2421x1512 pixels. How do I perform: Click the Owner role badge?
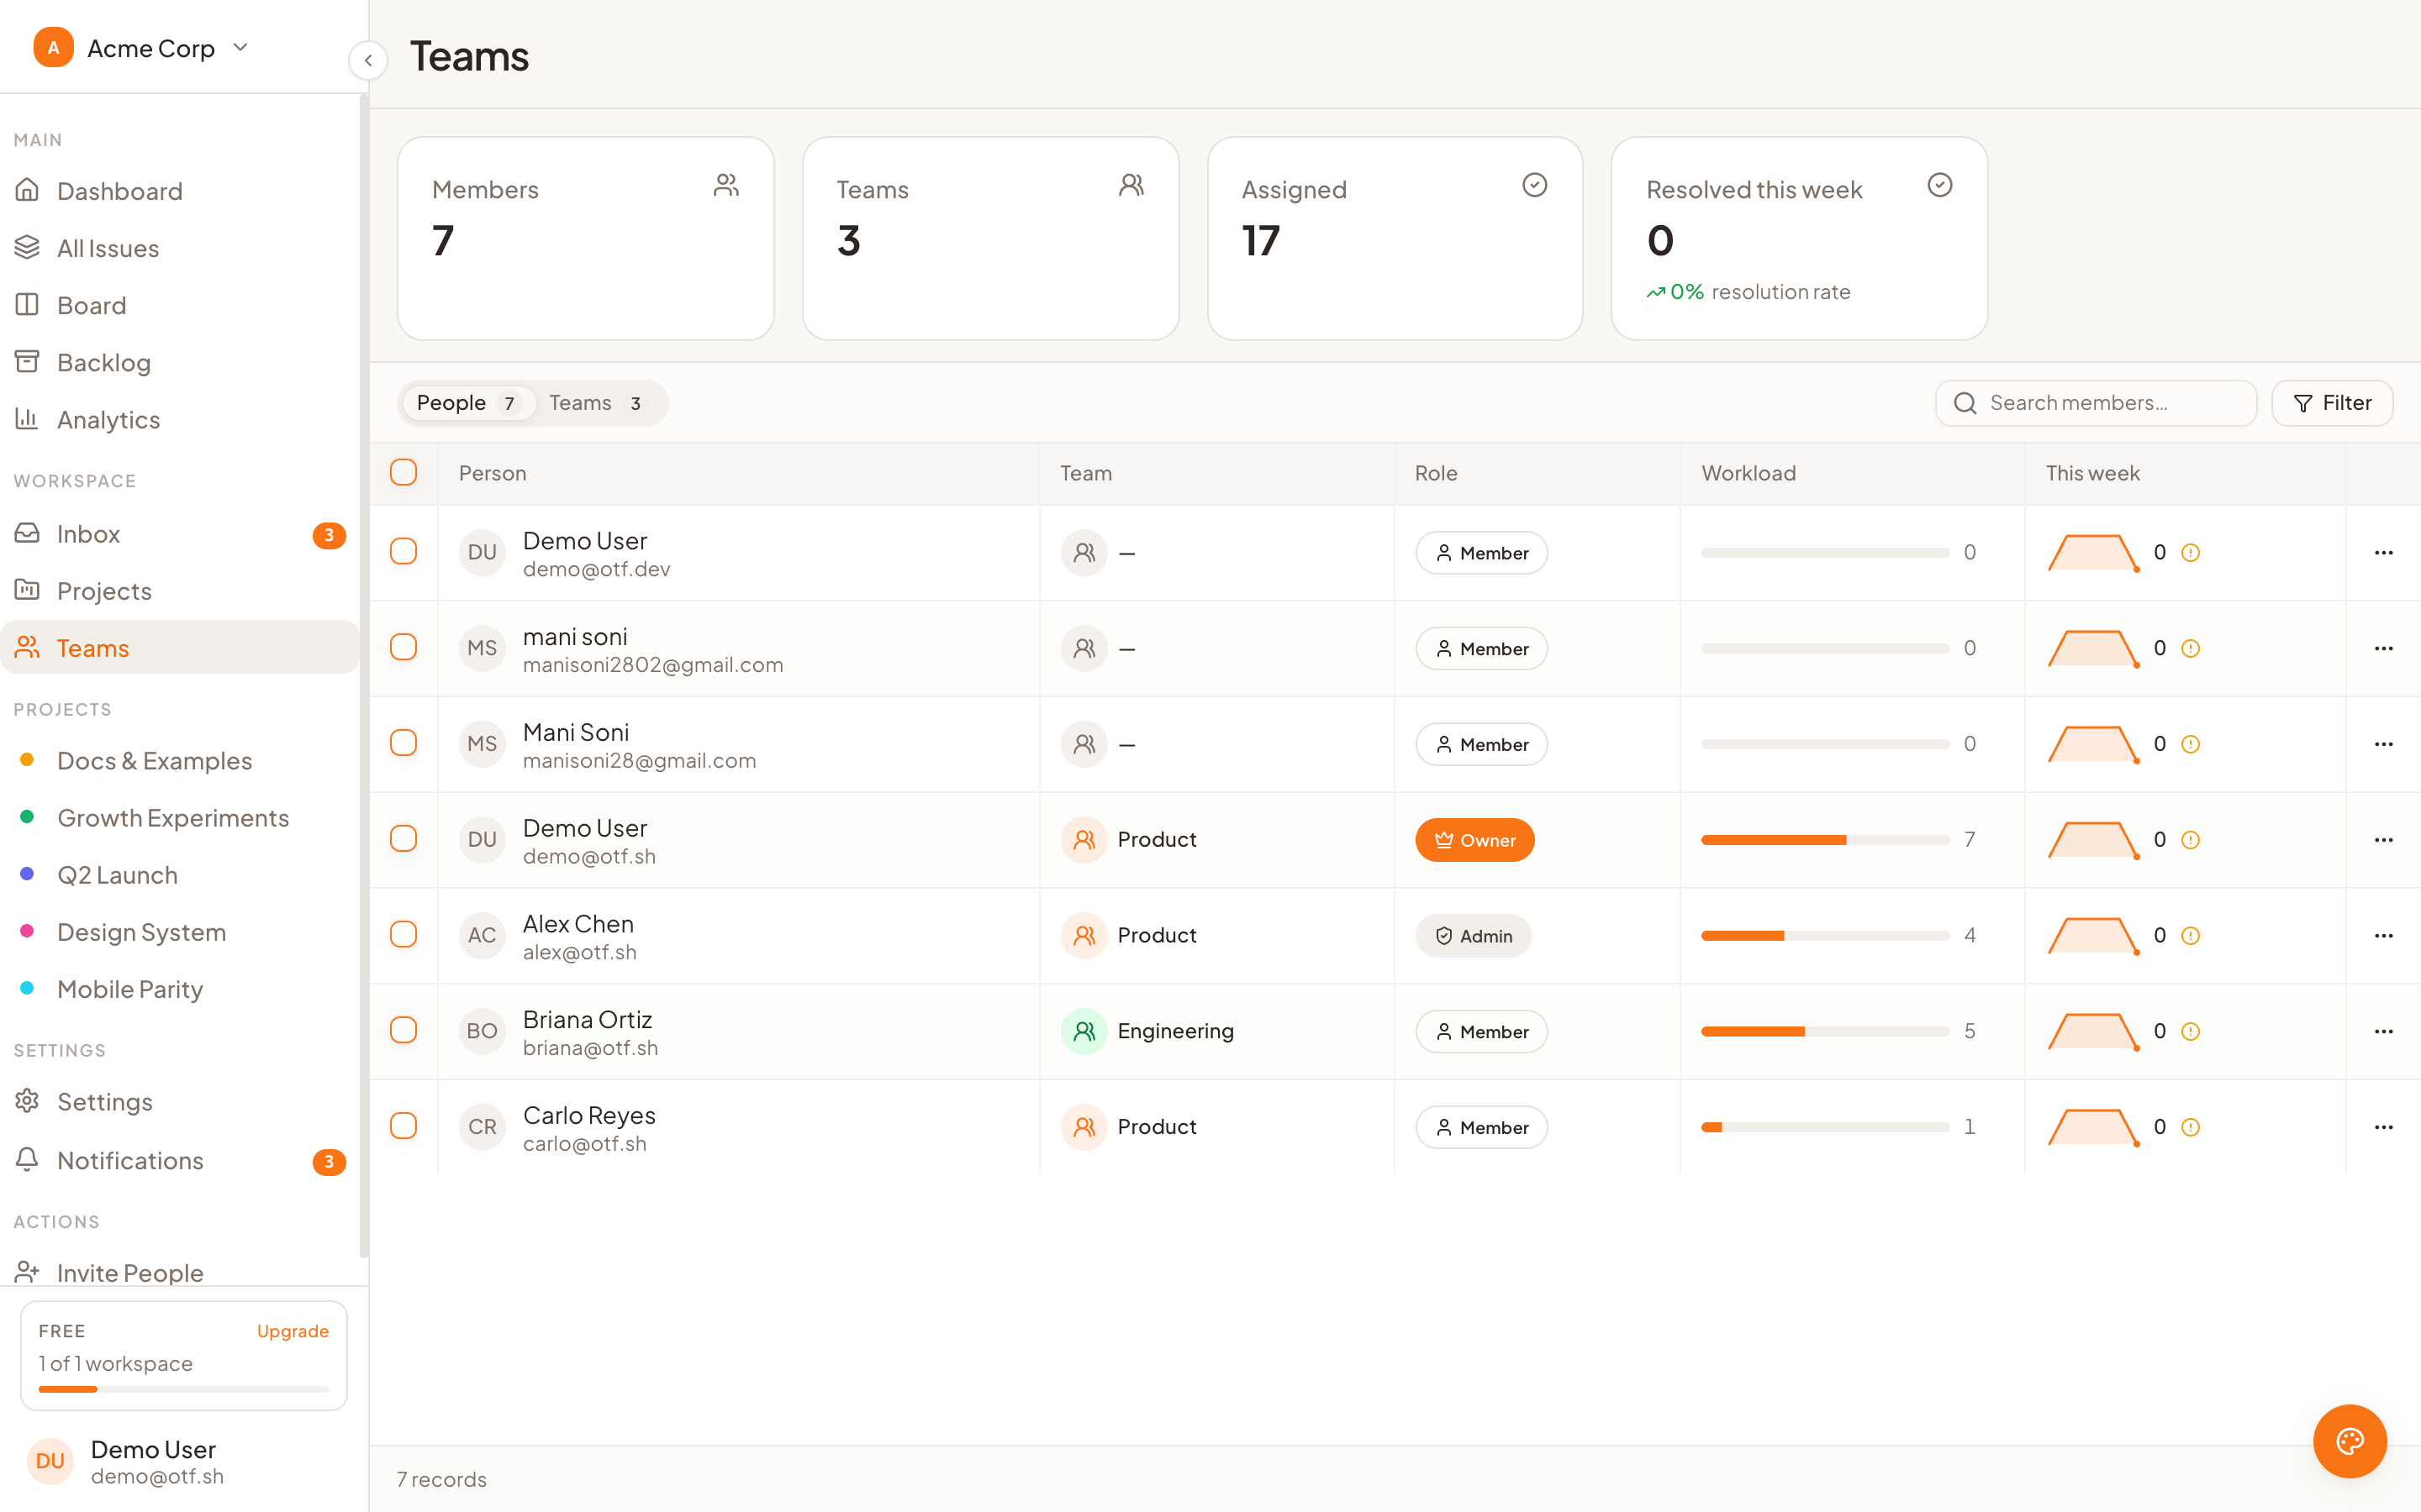tap(1474, 840)
